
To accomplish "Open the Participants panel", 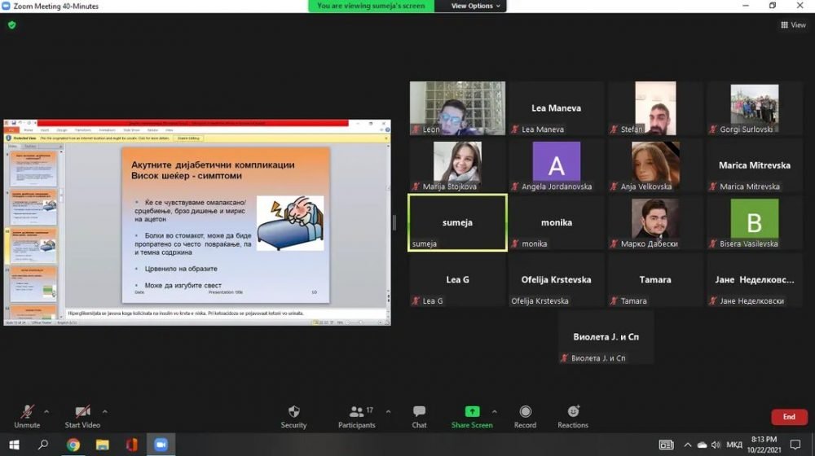I will pos(357,412).
